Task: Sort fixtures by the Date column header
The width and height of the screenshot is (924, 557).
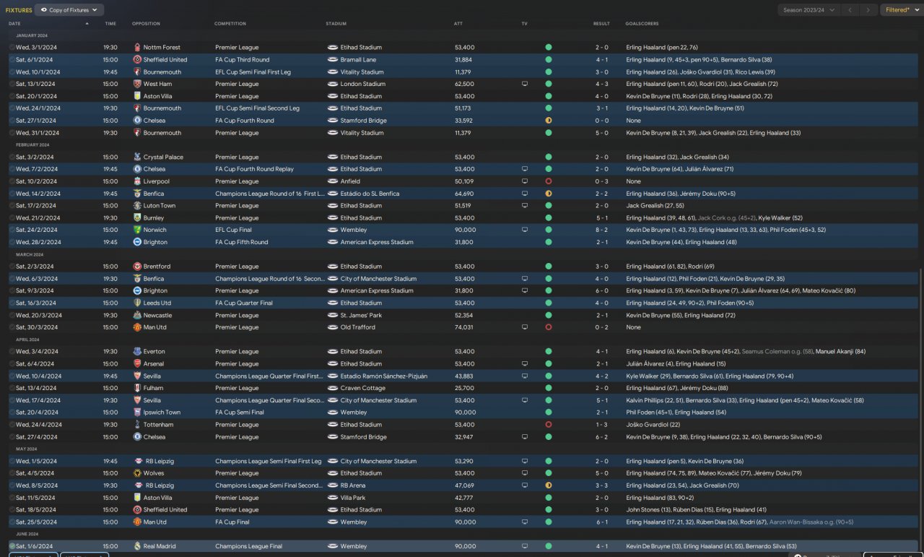Action: (x=14, y=24)
